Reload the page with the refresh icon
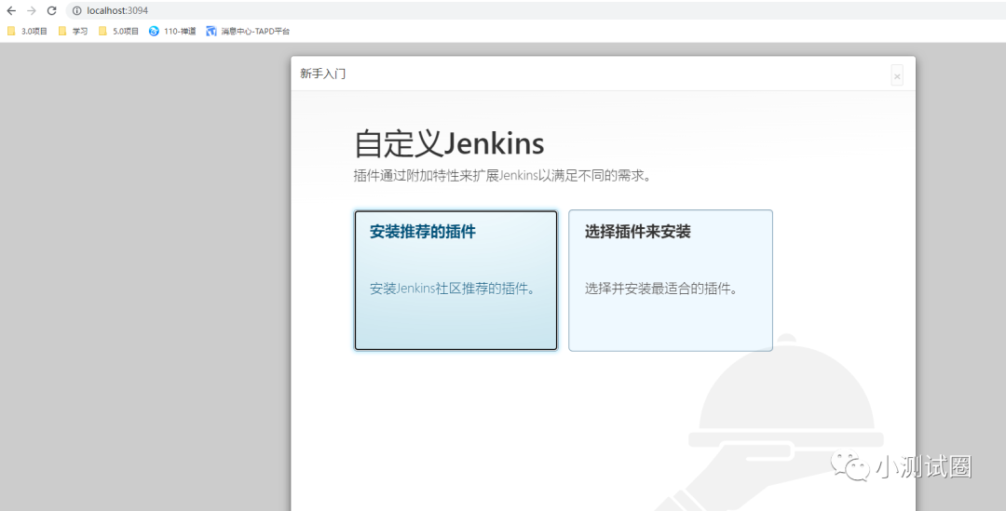The height and width of the screenshot is (511, 1006). [x=52, y=10]
